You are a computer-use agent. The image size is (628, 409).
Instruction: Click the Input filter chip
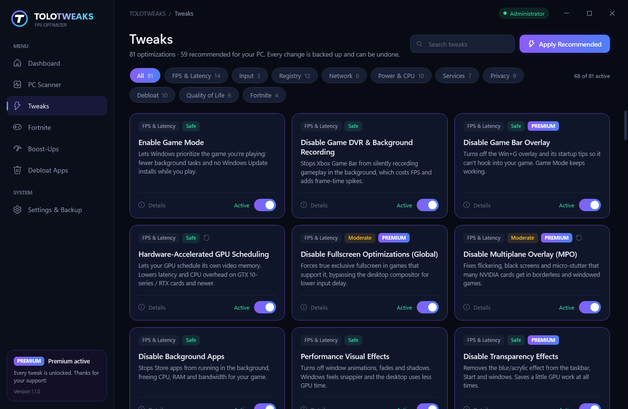250,76
